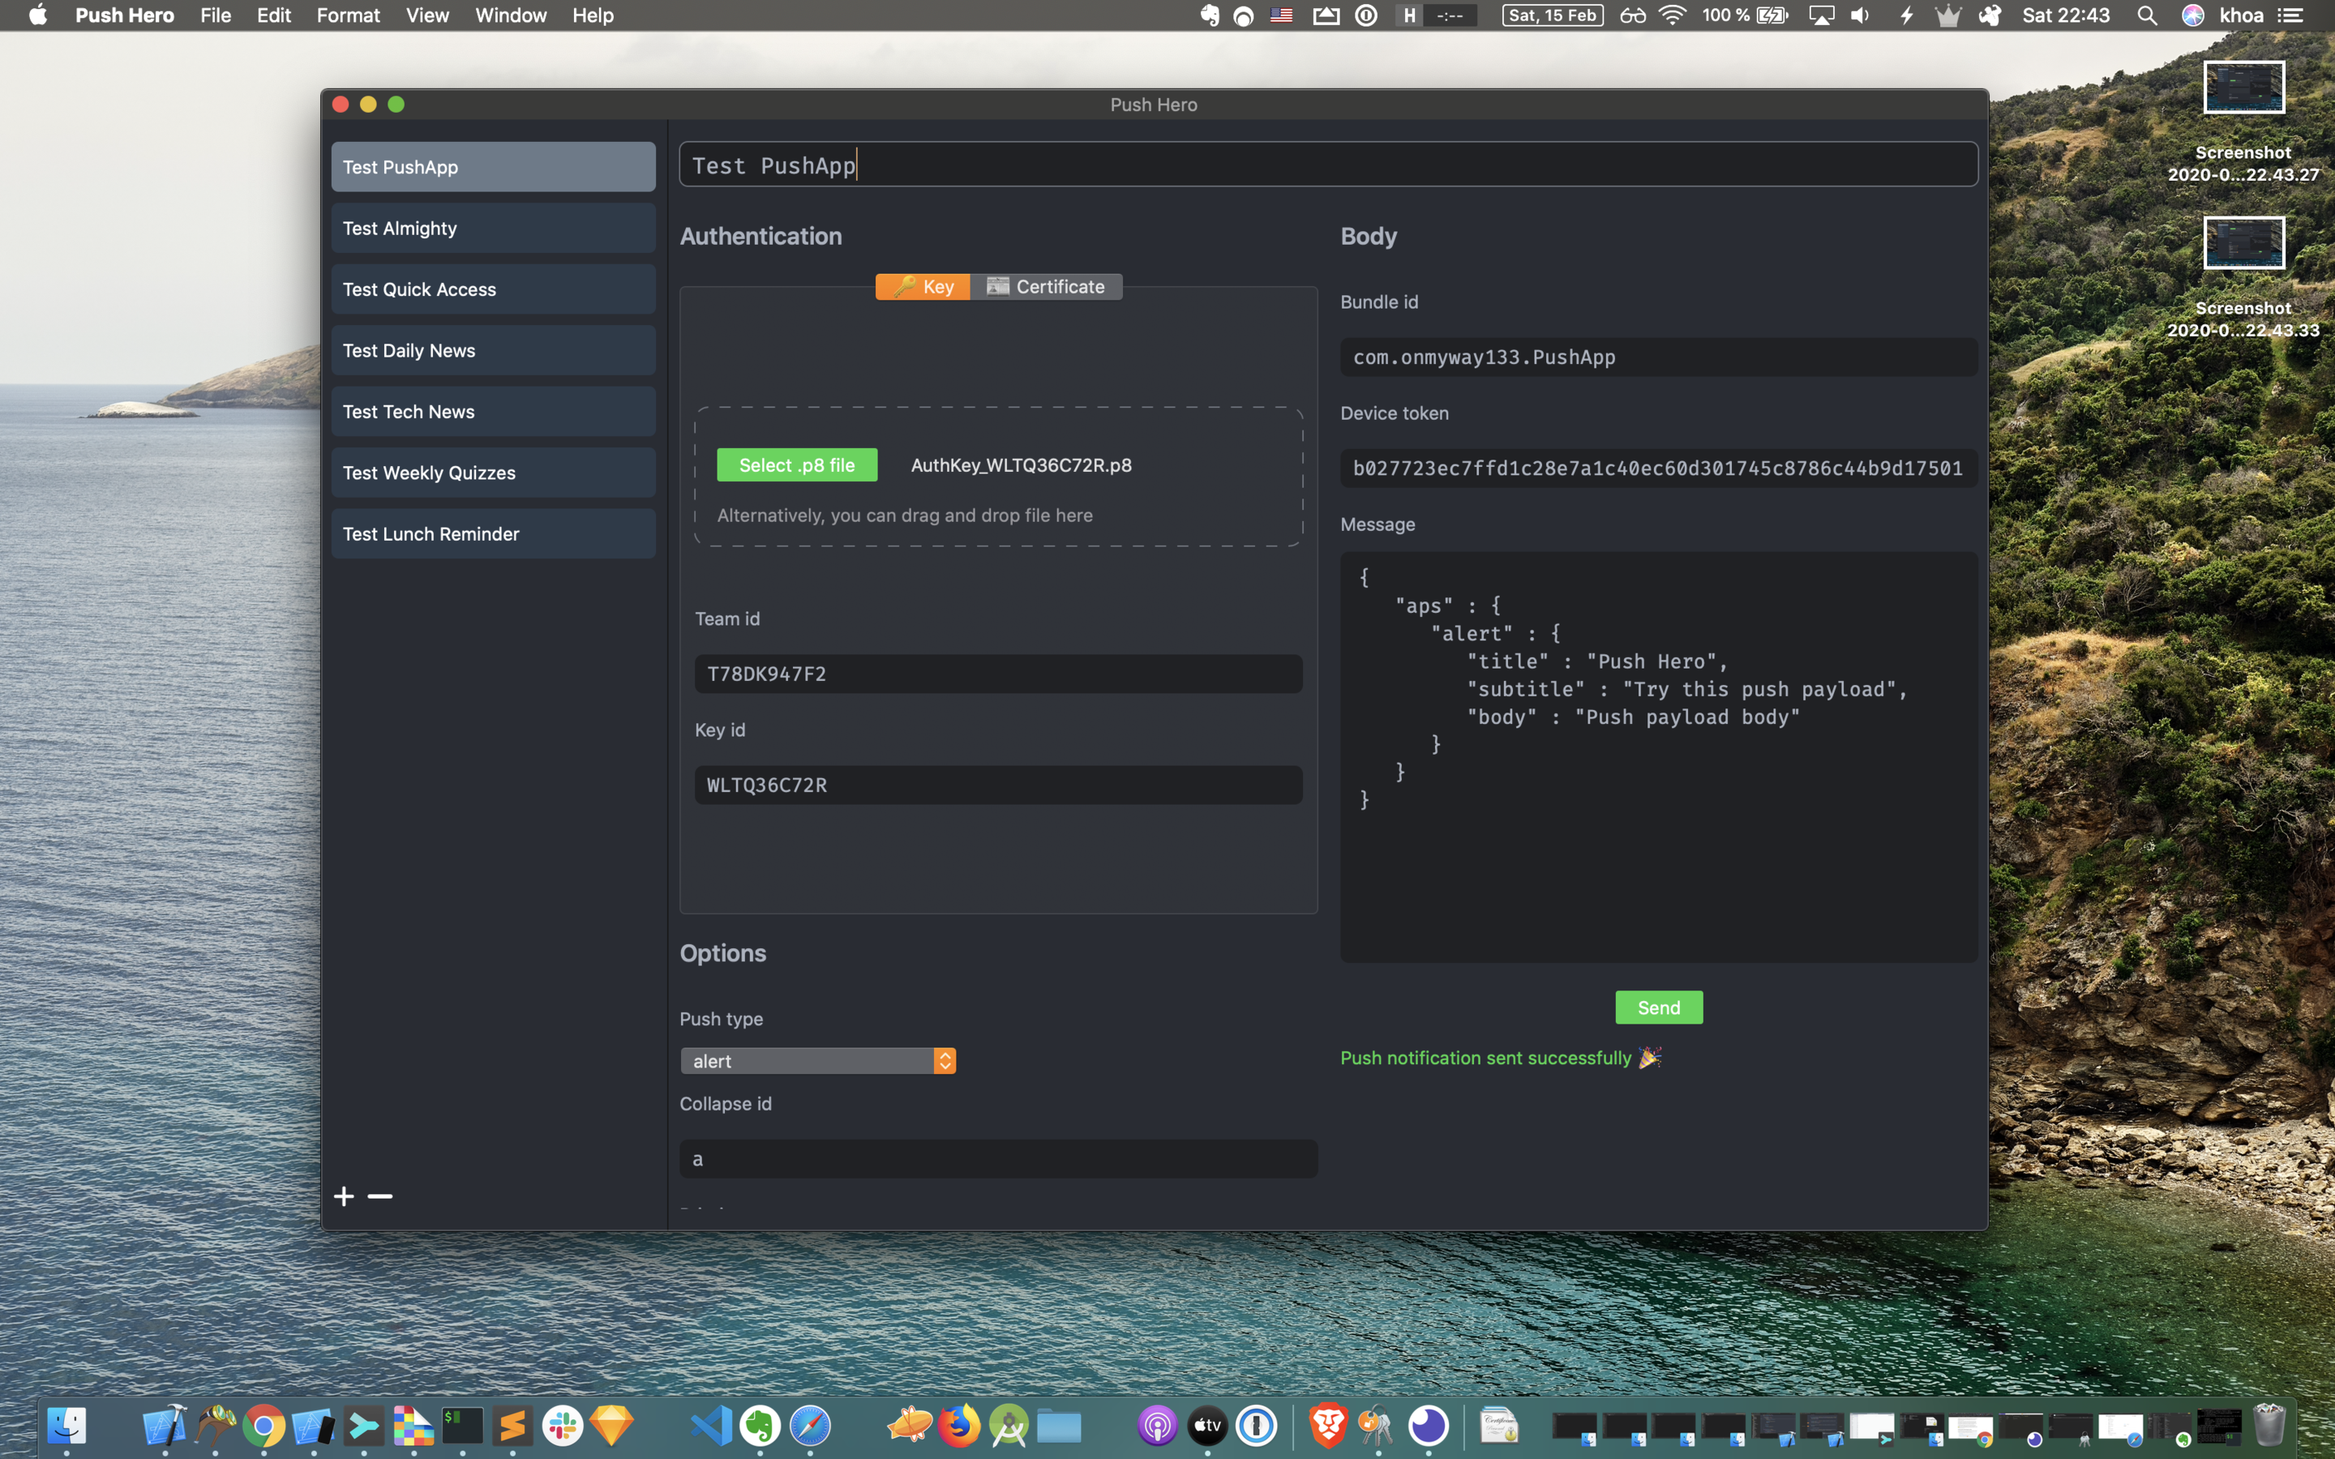
Task: Open the top desktop Screenshot thumbnail
Action: point(2243,89)
